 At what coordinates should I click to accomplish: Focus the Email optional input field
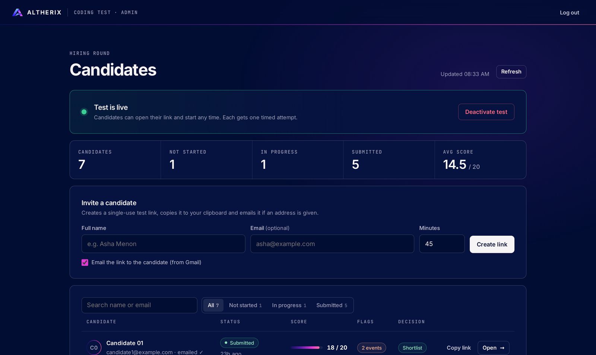[332, 244]
